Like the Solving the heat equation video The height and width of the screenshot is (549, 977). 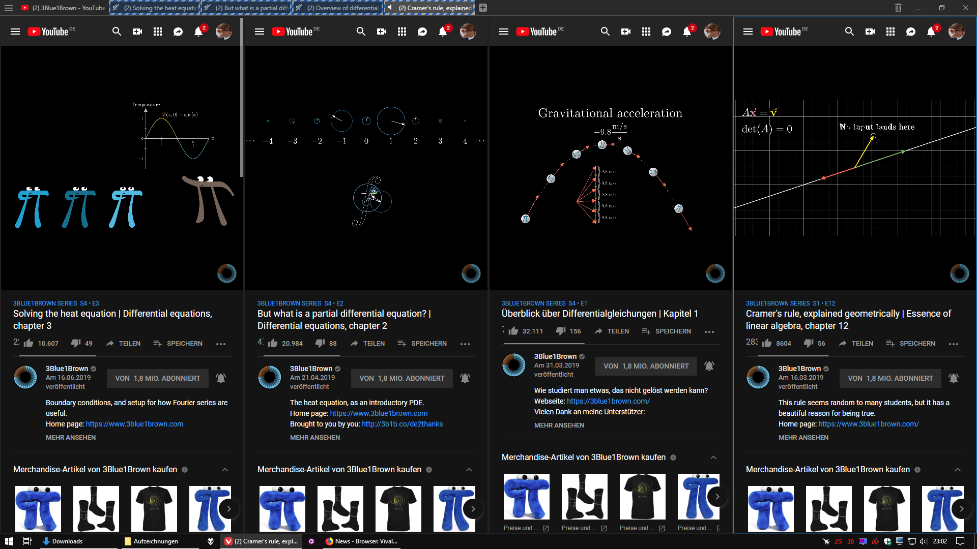(x=29, y=344)
